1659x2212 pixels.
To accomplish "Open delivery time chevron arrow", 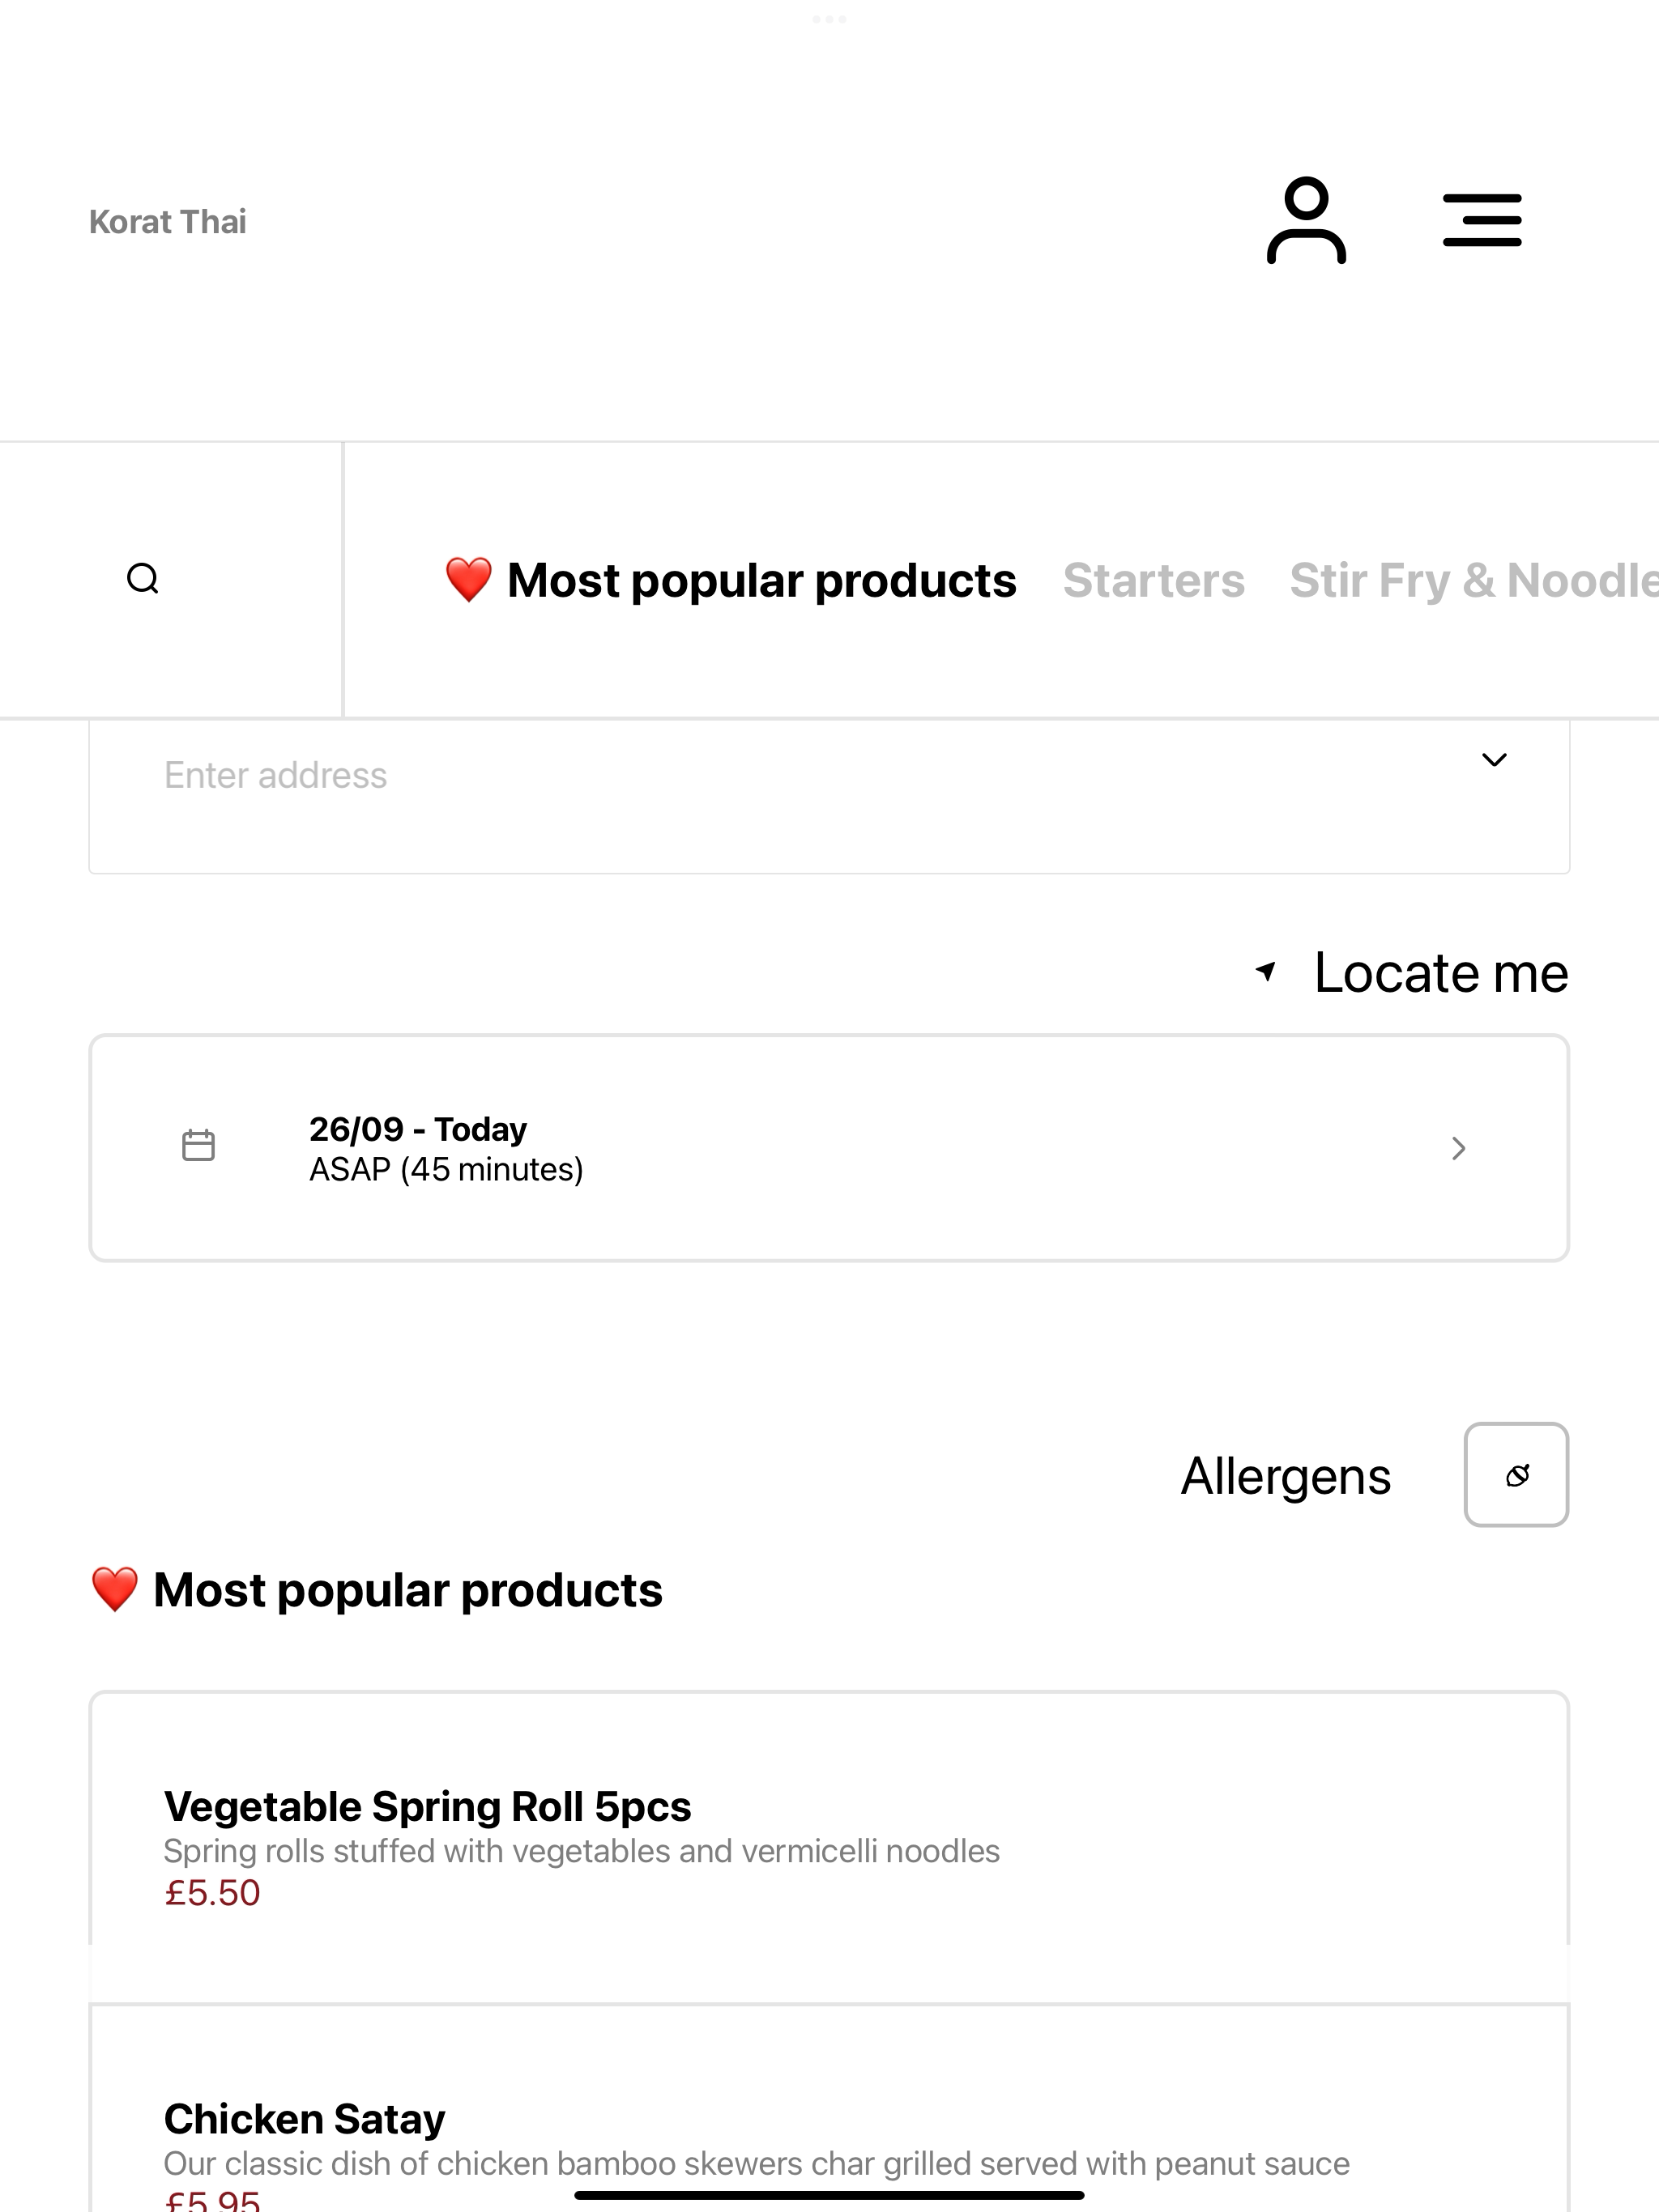I will pos(1459,1148).
